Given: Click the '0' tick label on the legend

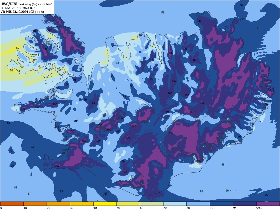Looking at the screenshot, I should [x=1, y=208].
